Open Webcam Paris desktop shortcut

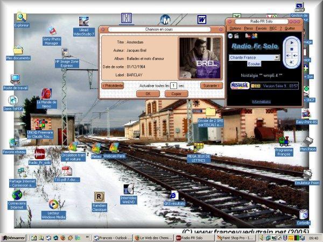click(x=114, y=147)
